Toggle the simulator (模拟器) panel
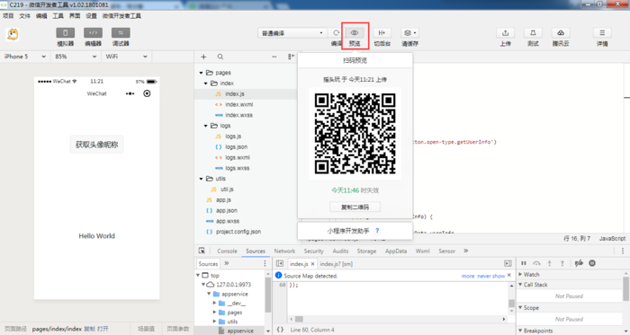 pyautogui.click(x=65, y=33)
